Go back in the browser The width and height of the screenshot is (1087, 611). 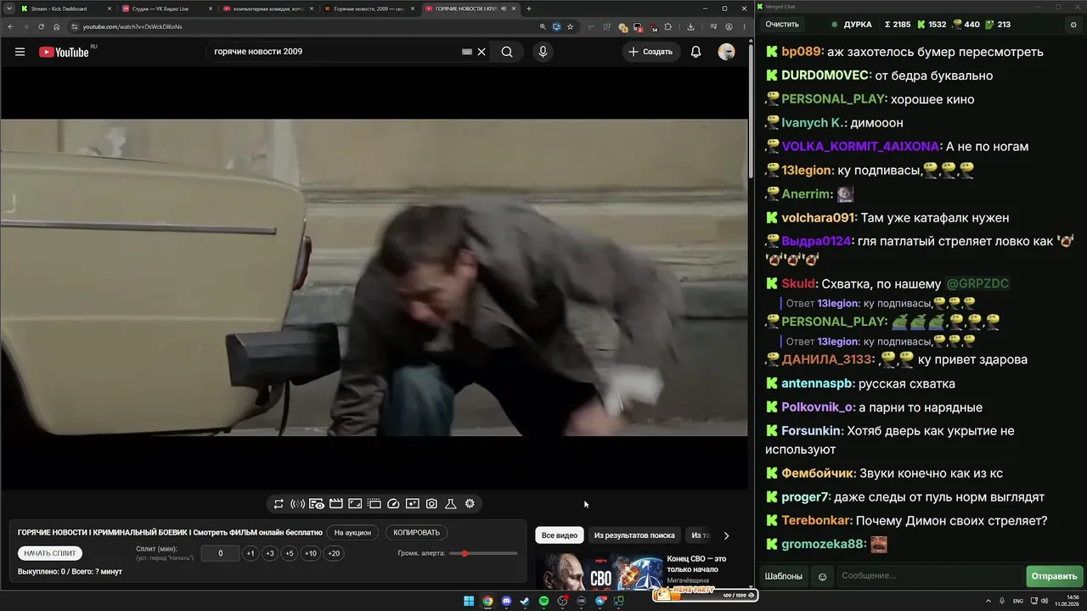10,26
